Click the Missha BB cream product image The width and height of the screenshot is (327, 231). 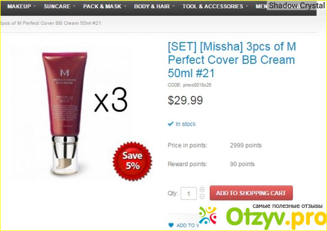pos(65,113)
